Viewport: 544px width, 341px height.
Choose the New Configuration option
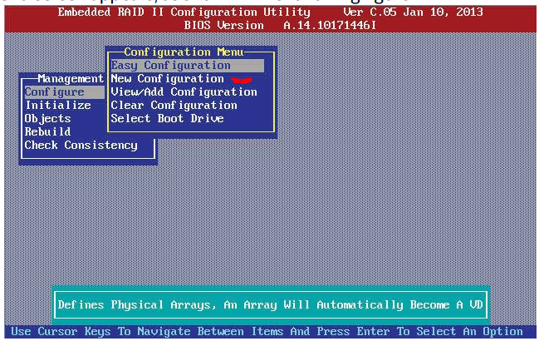167,79
